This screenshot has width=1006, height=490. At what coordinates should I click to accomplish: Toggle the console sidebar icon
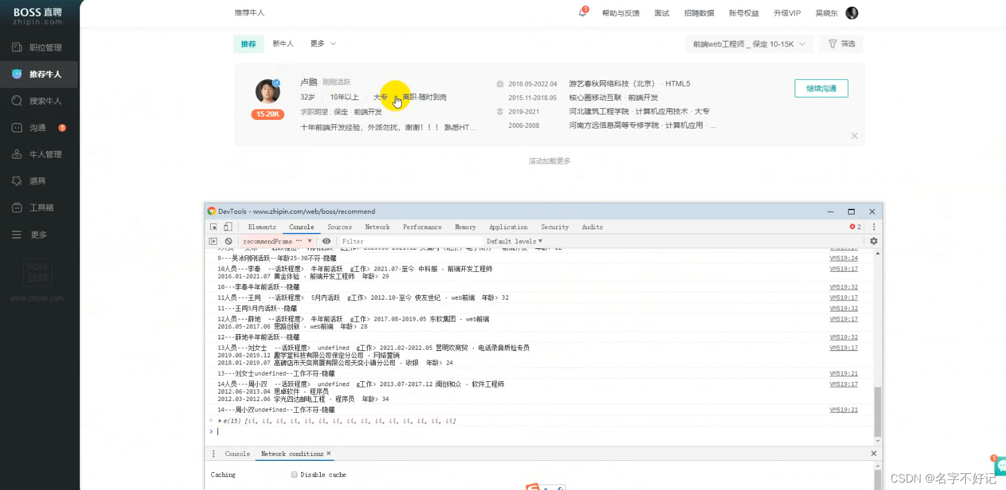[213, 242]
